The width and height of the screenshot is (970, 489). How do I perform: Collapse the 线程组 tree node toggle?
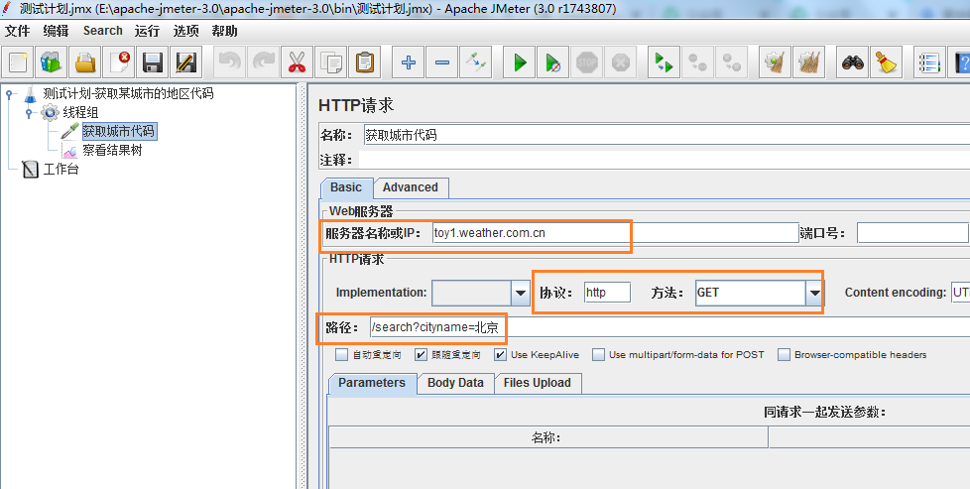[x=29, y=113]
